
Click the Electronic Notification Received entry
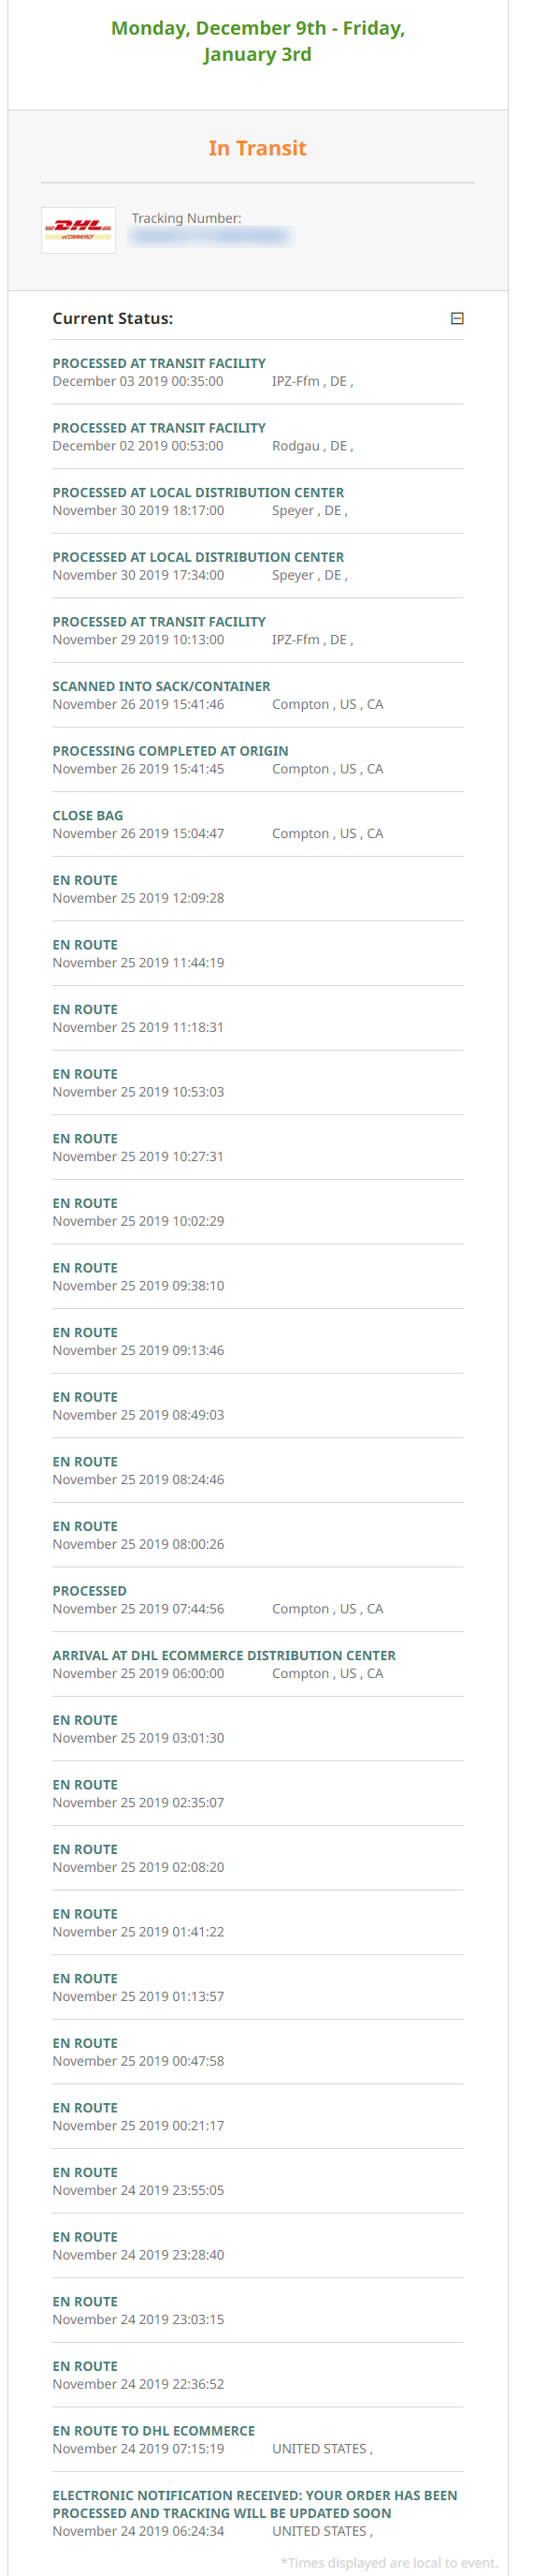[257, 2512]
